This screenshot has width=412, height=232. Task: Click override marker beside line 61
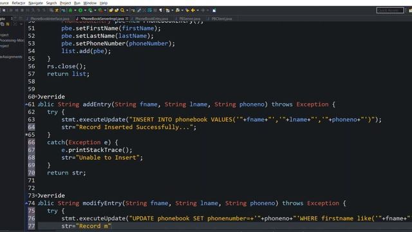click(26, 104)
